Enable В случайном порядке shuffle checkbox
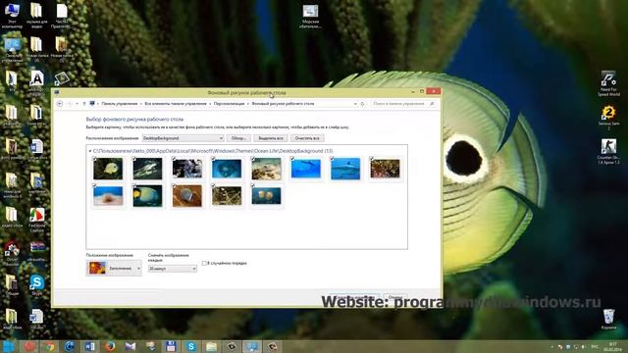 [x=204, y=264]
